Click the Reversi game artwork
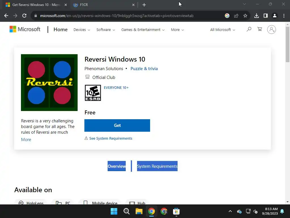 click(x=49, y=83)
